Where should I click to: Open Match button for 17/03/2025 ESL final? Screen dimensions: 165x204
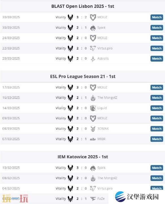(157, 88)
